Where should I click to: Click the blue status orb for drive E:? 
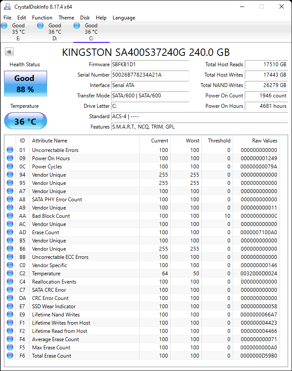coord(4,25)
